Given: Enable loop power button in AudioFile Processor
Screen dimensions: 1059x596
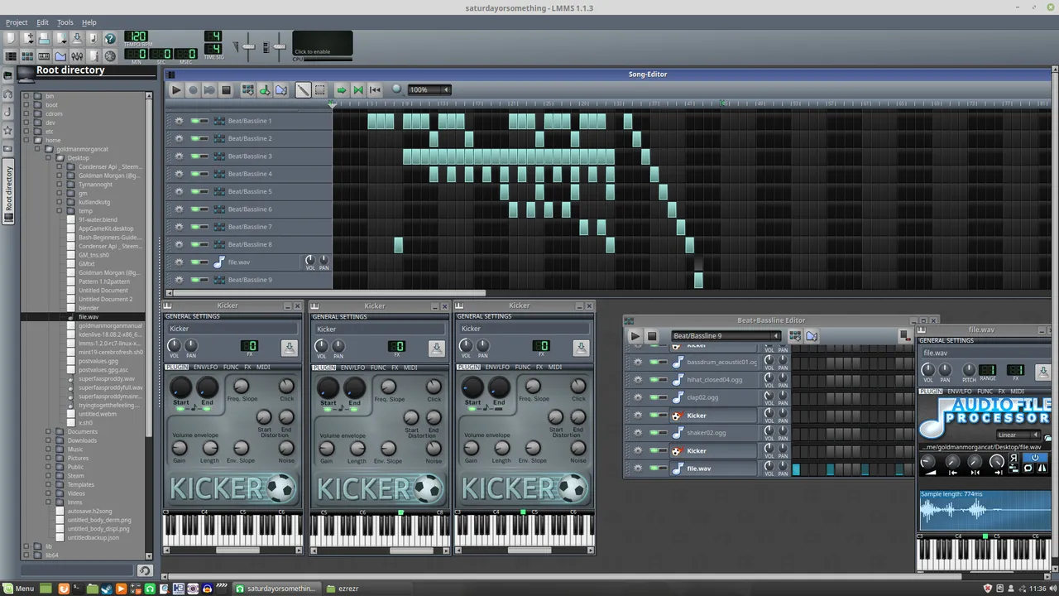Looking at the screenshot, I should pos(1035,458).
